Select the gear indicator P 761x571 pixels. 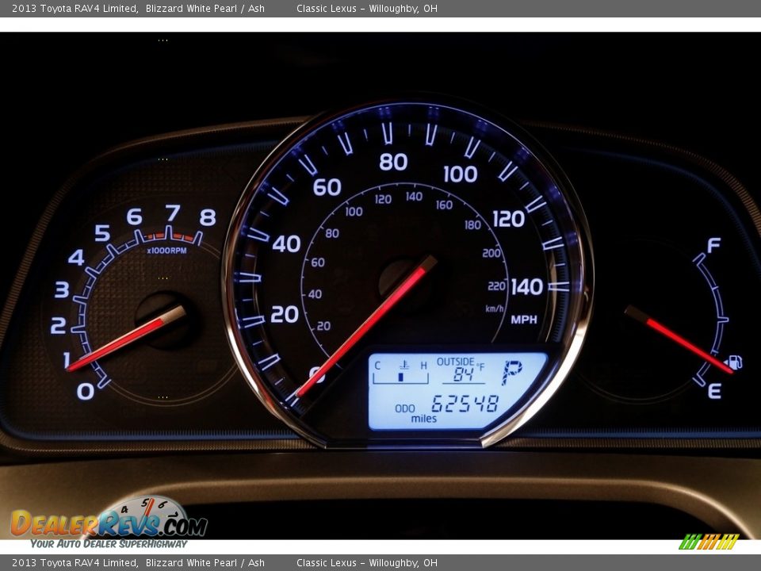coord(512,372)
